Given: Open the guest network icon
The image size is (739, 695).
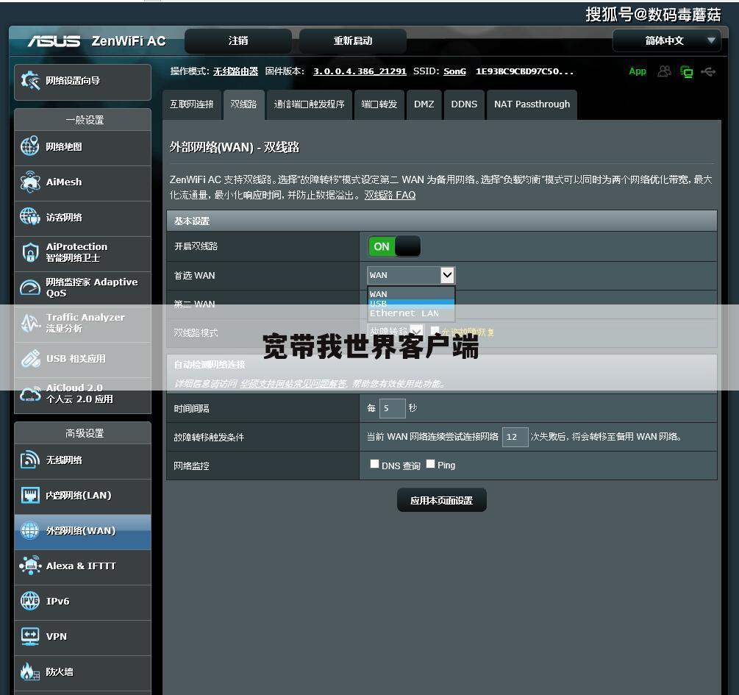Looking at the screenshot, I should pos(29,217).
